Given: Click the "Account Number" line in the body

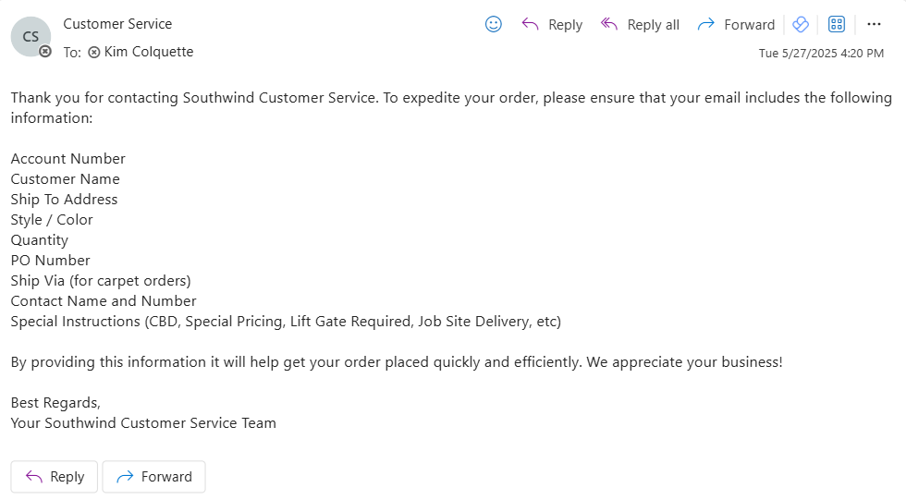Looking at the screenshot, I should [x=67, y=159].
